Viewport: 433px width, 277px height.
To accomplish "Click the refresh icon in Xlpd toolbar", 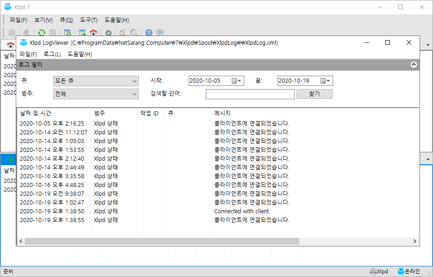I will pos(42,33).
